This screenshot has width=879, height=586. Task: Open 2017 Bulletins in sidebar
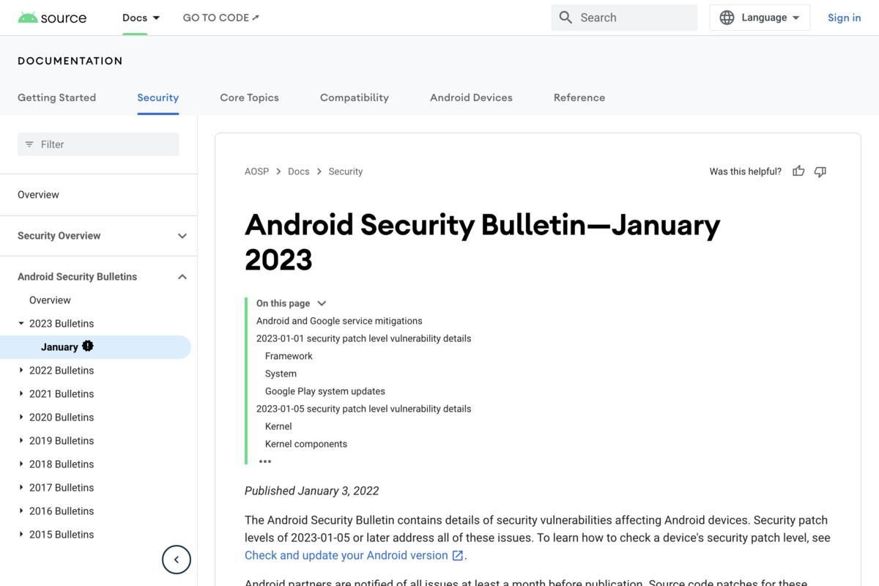(x=62, y=488)
